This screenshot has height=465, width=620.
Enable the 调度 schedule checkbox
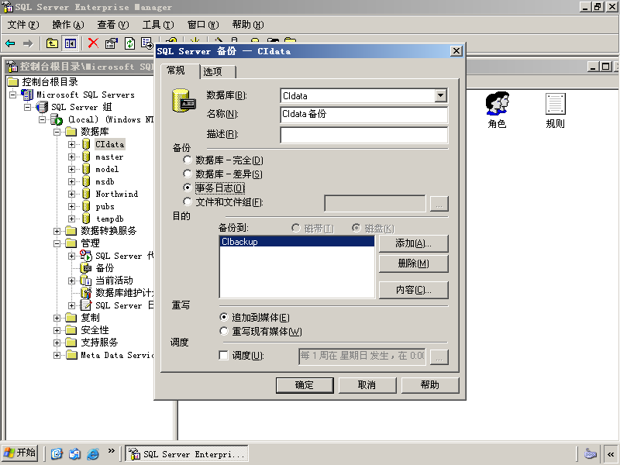tap(223, 356)
